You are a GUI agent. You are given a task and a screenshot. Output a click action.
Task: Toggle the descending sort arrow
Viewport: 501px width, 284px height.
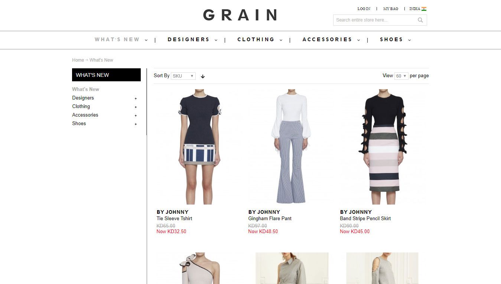(203, 76)
